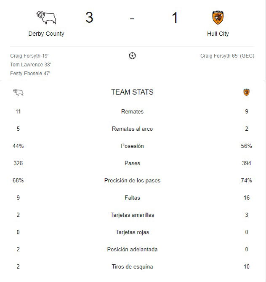Click the large Derby County ram crest
Screen dimensions: 266x282
coord(46,18)
